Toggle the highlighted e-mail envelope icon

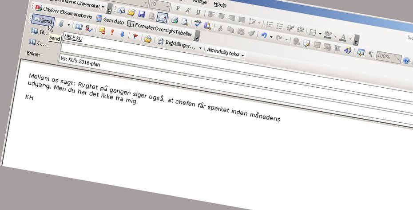162,17
